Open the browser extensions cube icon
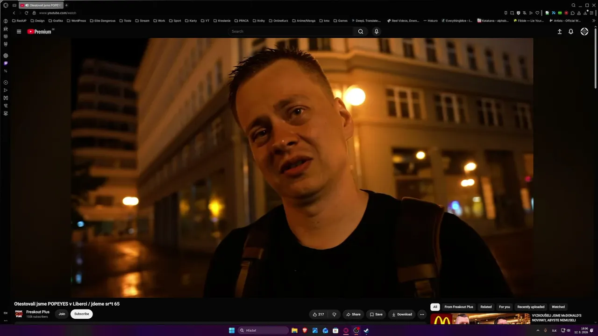Viewport: 598px width, 336px height. click(573, 13)
